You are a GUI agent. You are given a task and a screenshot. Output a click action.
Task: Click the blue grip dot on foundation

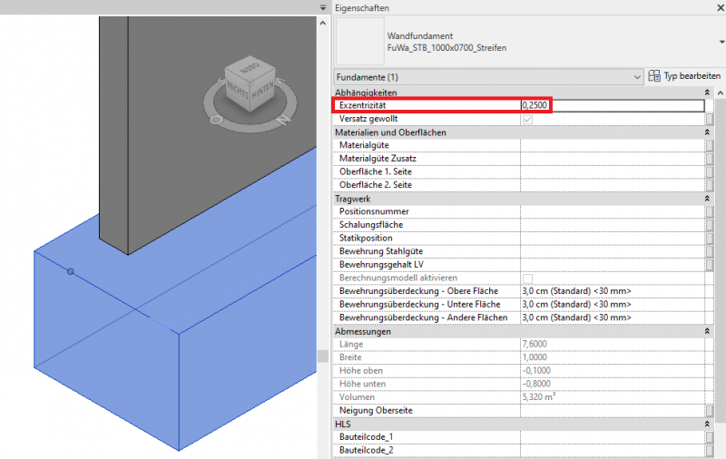70,270
